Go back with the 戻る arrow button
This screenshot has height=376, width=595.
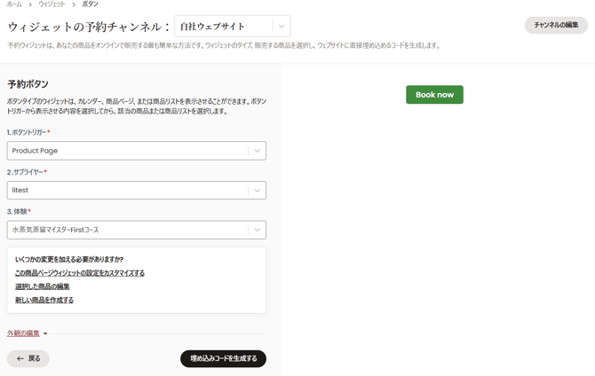[x=28, y=358]
